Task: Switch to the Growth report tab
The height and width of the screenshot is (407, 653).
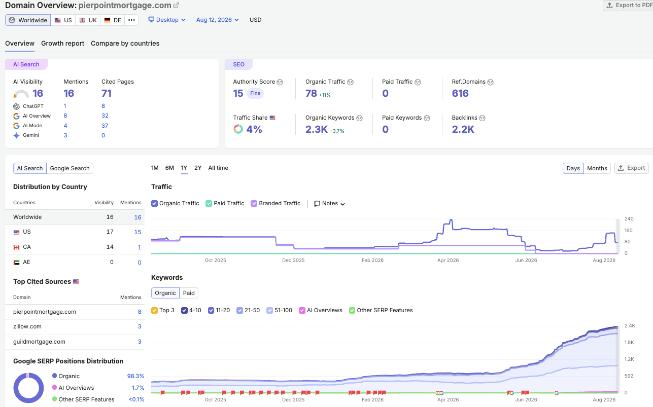Action: (63, 44)
